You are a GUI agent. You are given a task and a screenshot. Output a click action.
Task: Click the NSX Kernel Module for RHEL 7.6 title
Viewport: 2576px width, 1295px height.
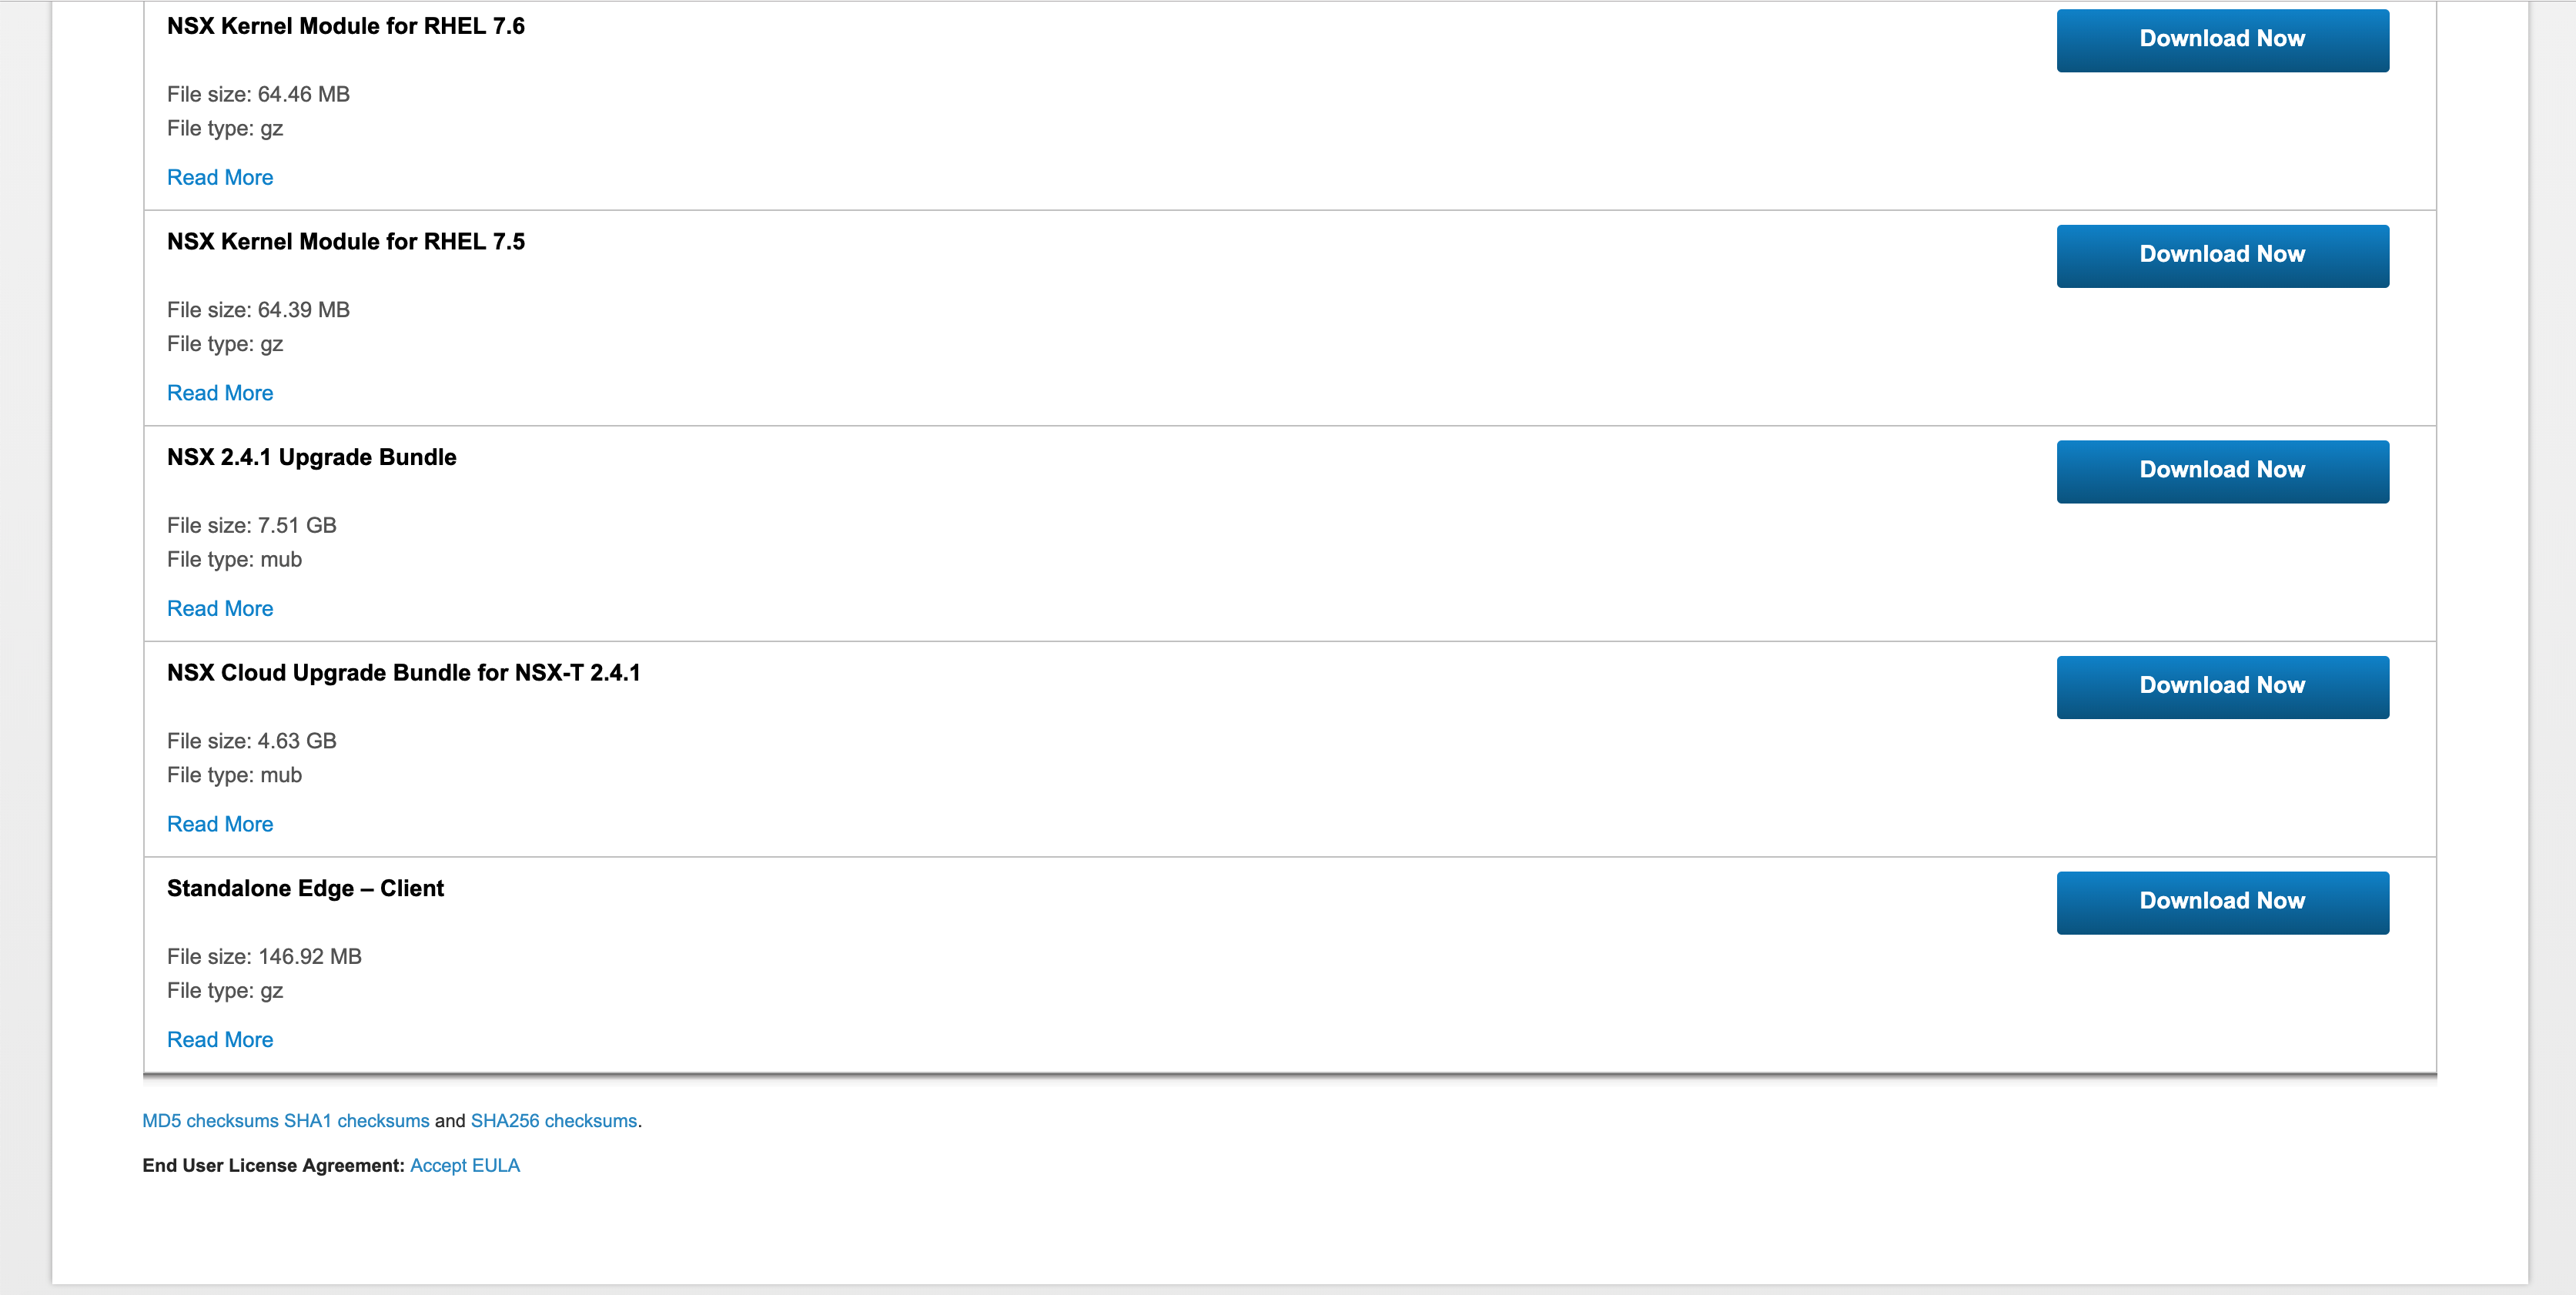pos(345,26)
